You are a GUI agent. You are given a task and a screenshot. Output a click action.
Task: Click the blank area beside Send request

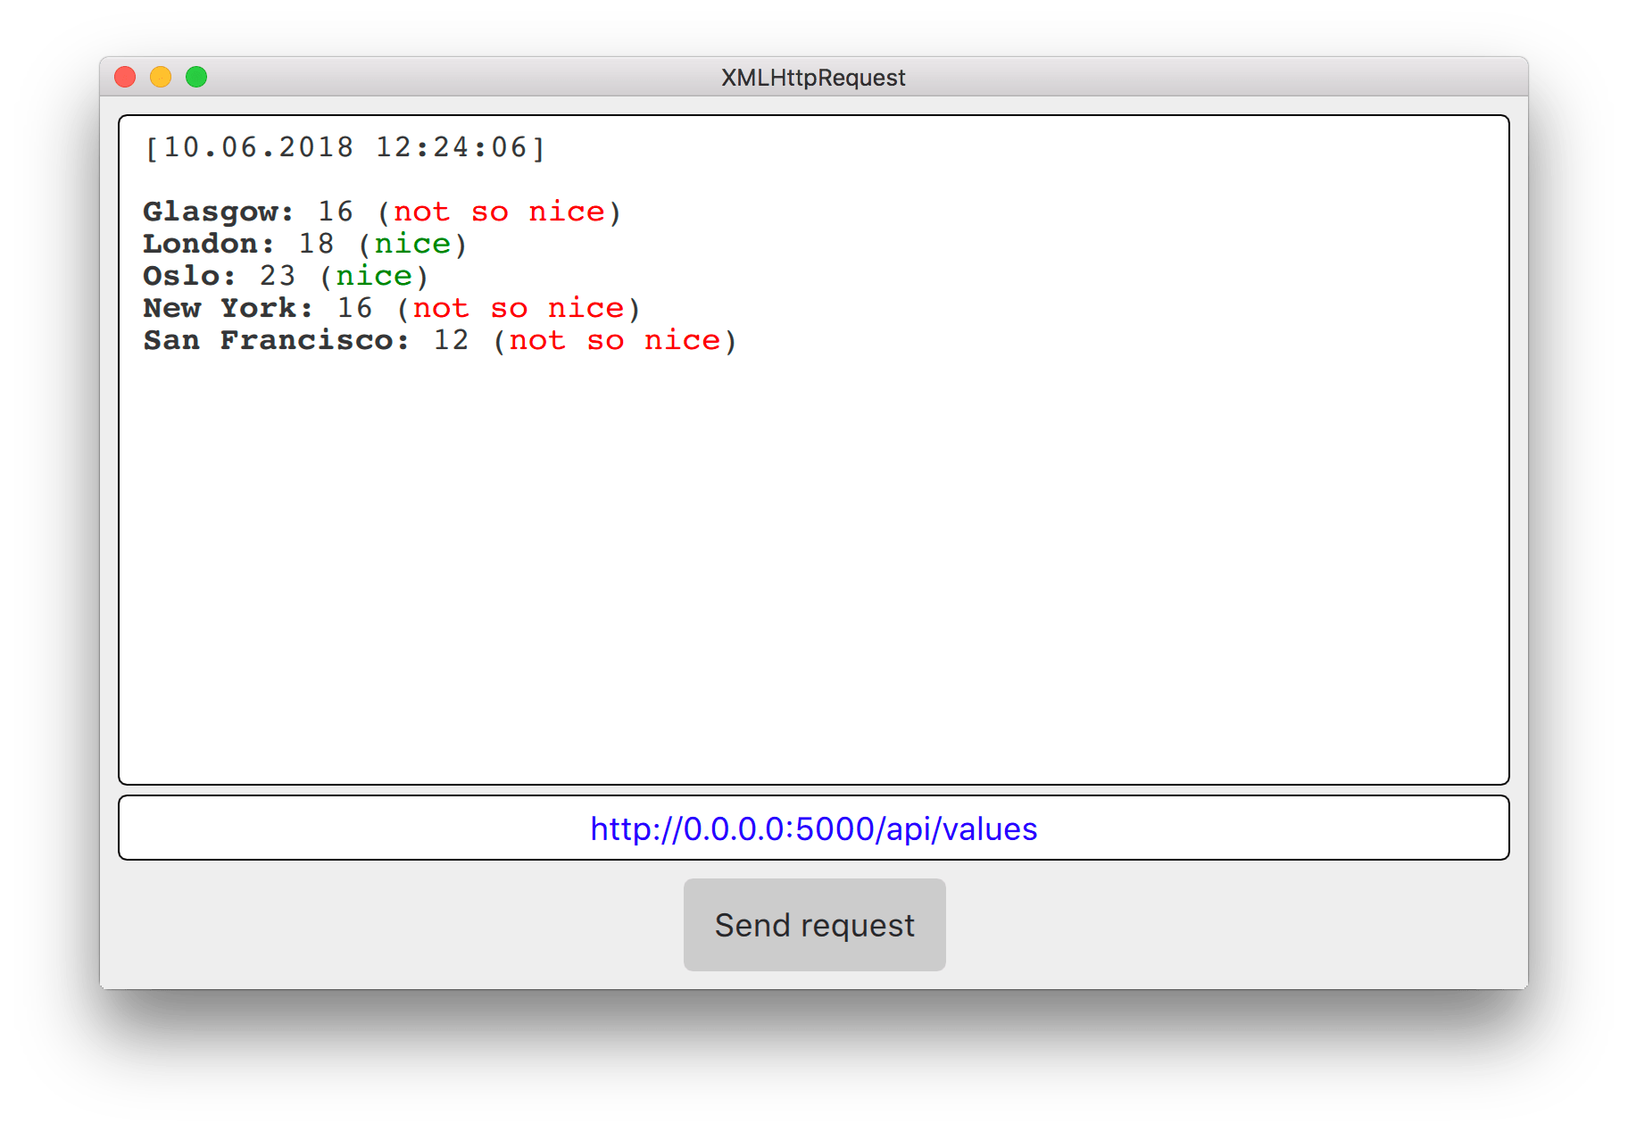click(x=357, y=924)
